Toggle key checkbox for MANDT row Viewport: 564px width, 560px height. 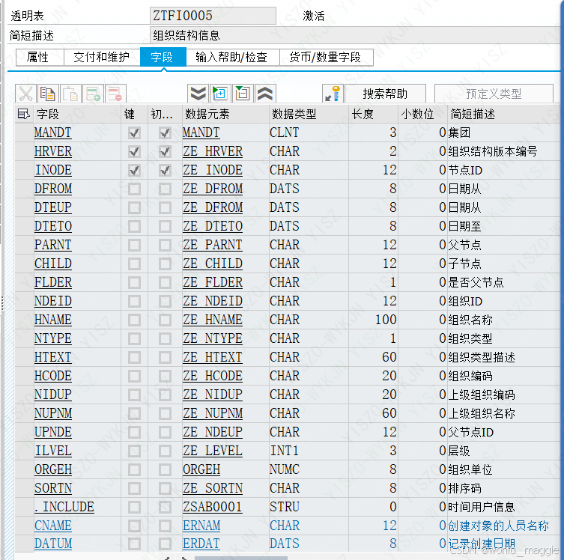134,133
